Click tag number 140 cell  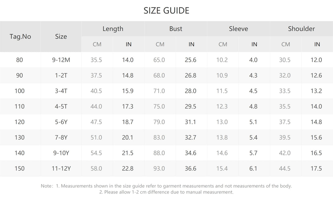point(20,153)
